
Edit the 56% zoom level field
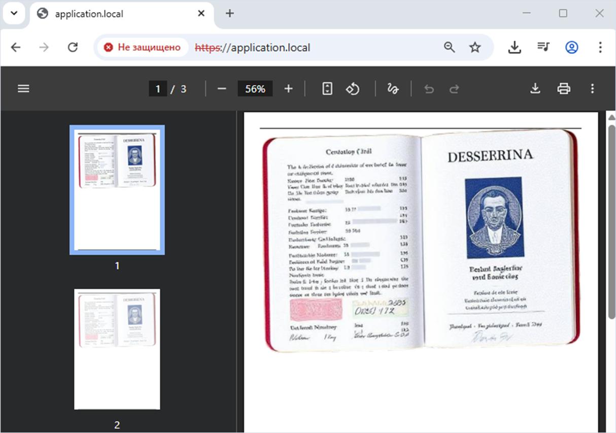(255, 89)
